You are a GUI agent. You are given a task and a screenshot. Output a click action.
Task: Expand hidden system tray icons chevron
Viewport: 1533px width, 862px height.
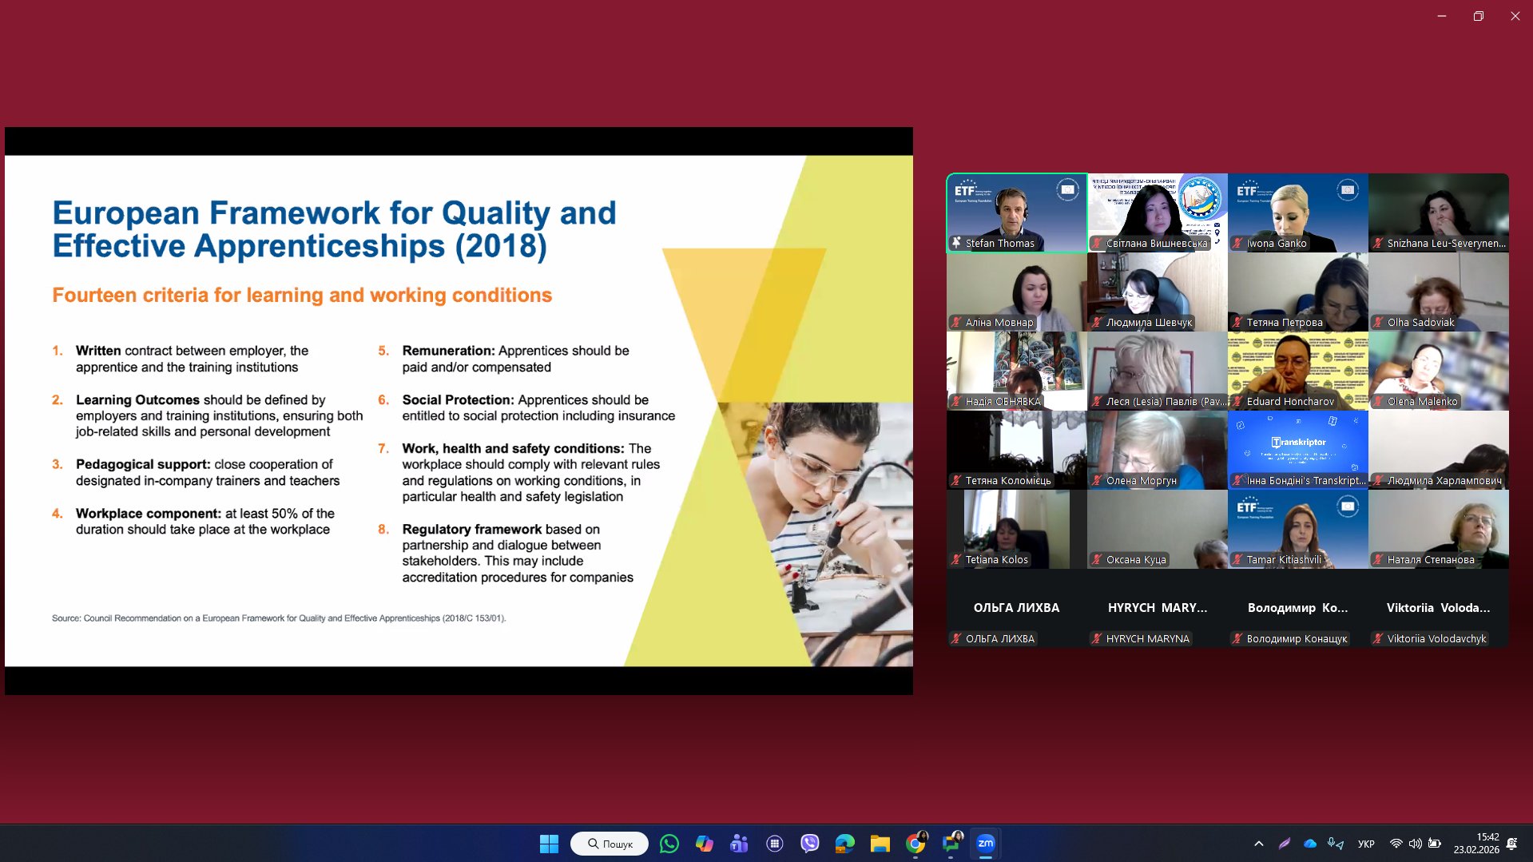tap(1259, 844)
